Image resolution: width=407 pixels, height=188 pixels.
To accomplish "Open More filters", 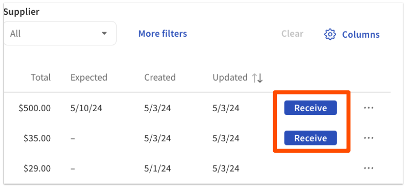I will [x=163, y=34].
